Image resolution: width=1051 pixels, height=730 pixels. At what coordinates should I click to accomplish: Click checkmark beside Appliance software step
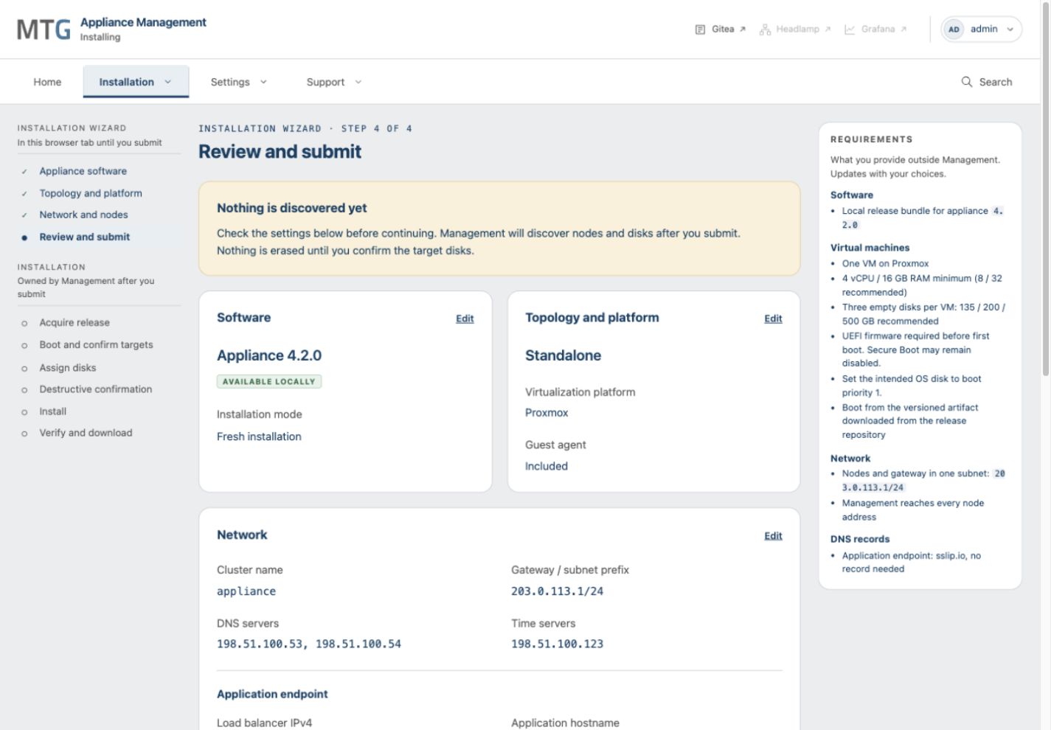tap(24, 172)
